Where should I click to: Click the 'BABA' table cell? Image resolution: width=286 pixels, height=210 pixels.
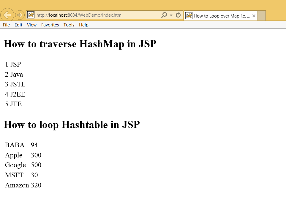click(15, 145)
